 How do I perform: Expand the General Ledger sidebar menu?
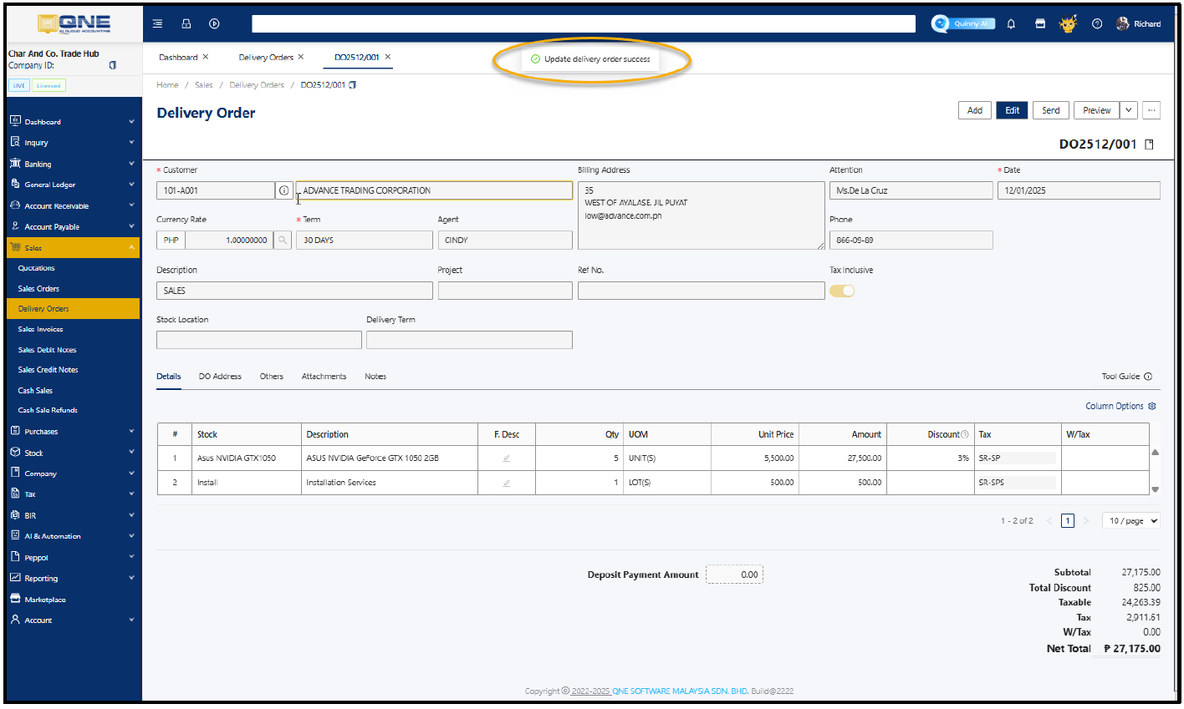click(x=73, y=185)
